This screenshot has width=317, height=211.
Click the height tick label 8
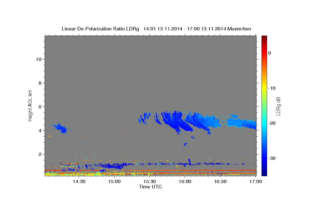39,83
